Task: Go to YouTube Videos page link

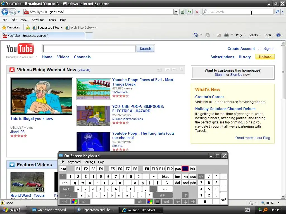Action: pyautogui.click(x=63, y=57)
